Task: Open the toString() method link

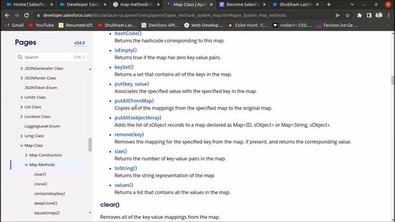Action: 126,168
